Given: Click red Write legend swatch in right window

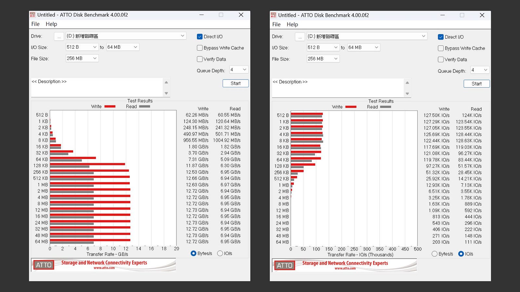Looking at the screenshot, I should click(351, 107).
